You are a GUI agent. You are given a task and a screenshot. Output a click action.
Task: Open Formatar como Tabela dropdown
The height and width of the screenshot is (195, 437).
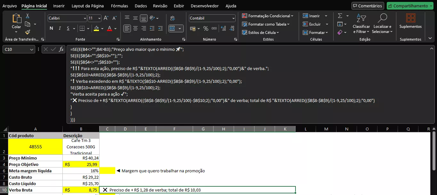pyautogui.click(x=266, y=24)
